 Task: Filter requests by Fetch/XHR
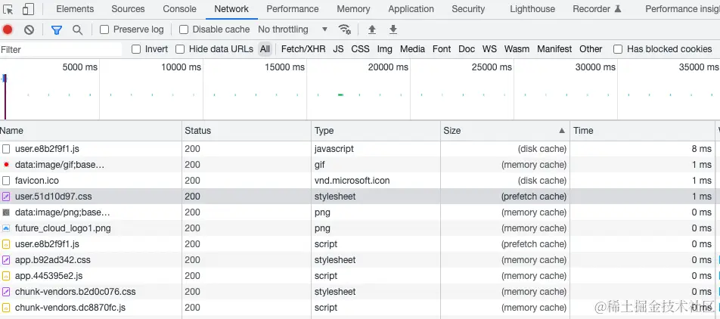303,49
